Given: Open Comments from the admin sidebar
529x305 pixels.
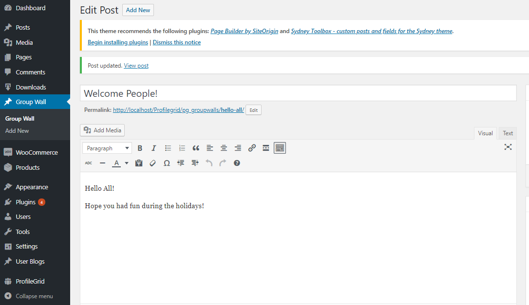Looking at the screenshot, I should (31, 72).
